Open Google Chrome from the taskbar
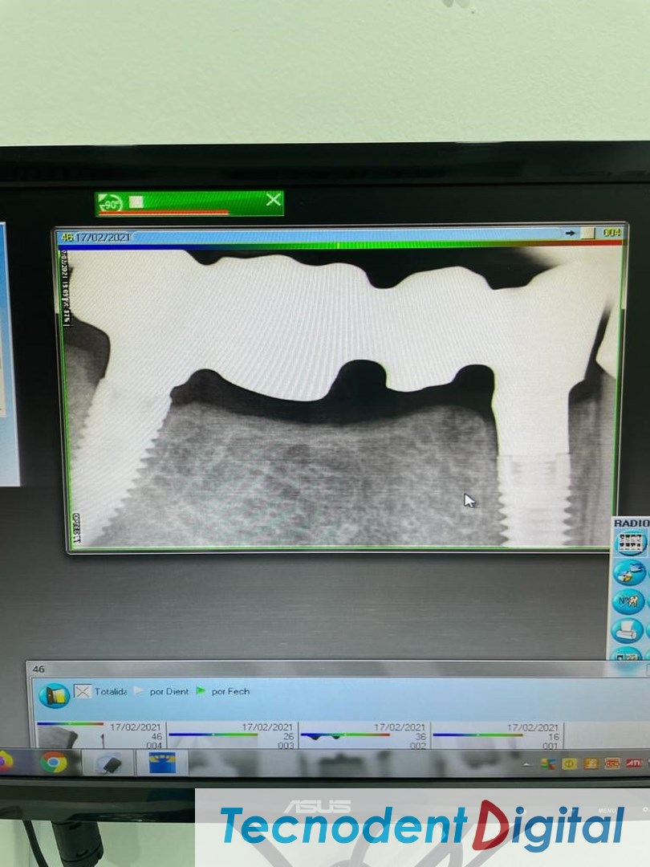This screenshot has height=867, width=650. 54,763
